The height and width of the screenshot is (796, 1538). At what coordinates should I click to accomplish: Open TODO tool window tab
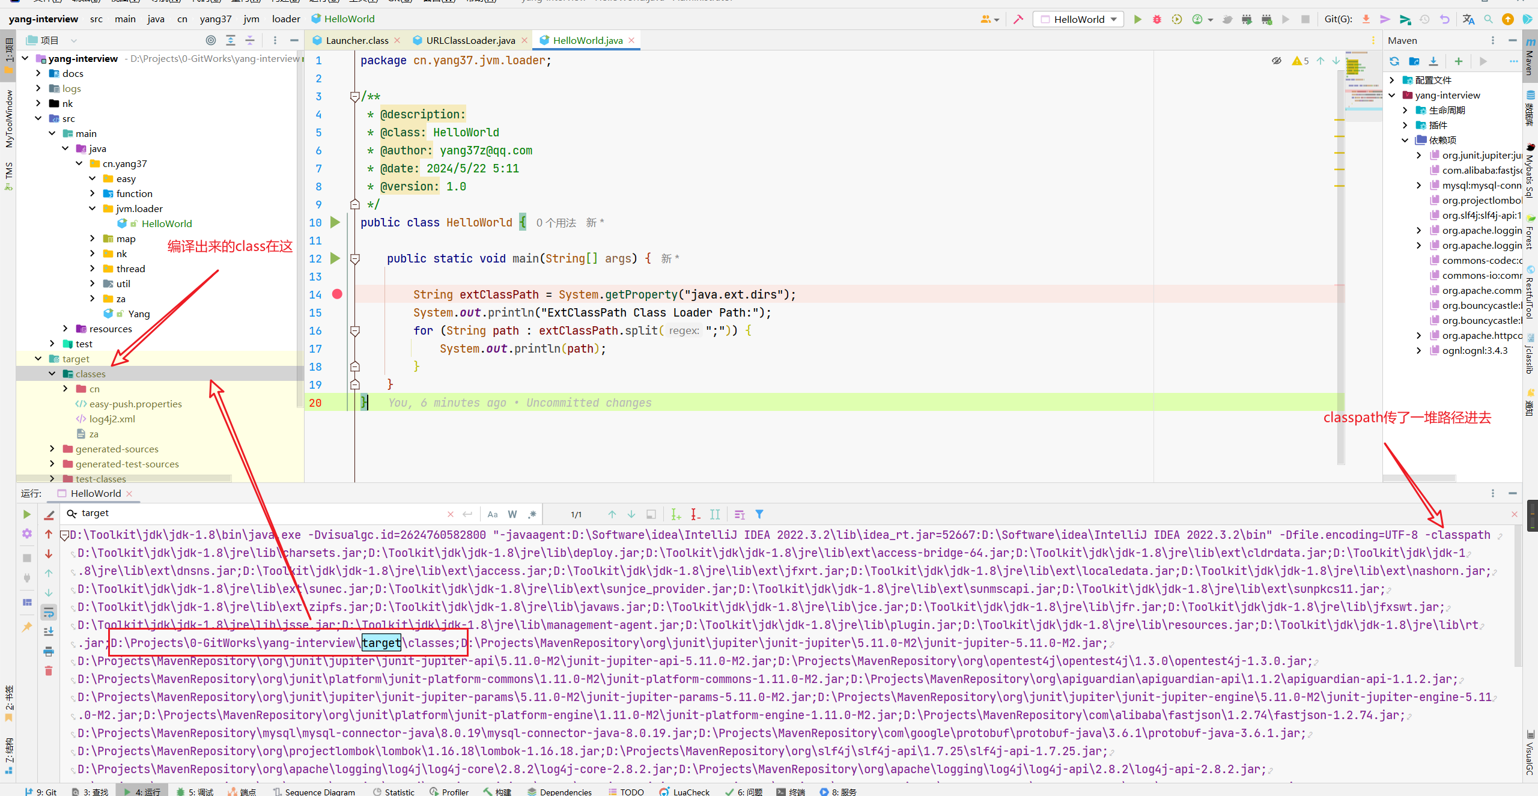coord(625,791)
